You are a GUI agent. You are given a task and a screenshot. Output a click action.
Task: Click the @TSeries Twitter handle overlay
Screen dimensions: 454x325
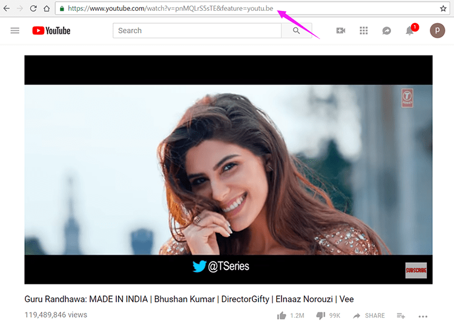pos(220,266)
